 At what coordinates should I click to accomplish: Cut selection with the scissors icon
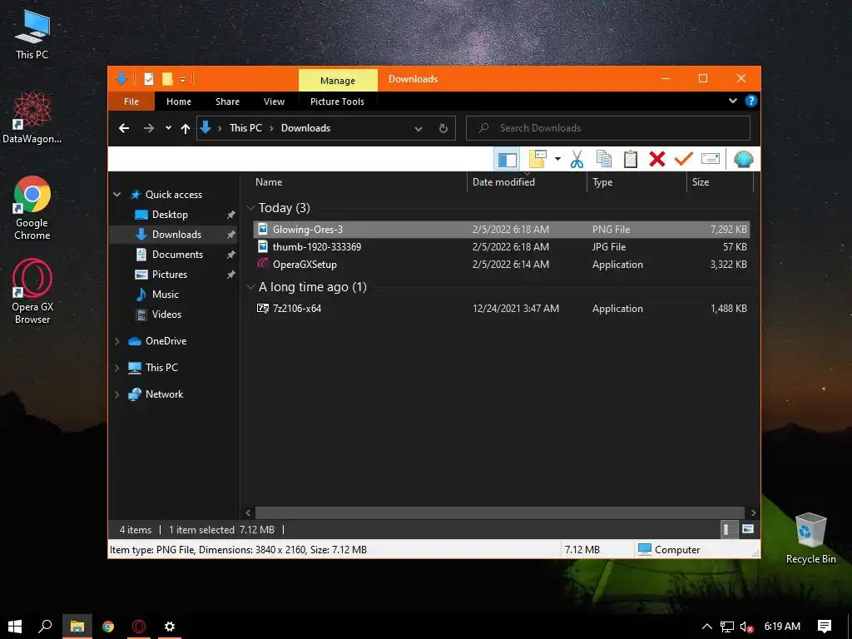click(x=577, y=159)
